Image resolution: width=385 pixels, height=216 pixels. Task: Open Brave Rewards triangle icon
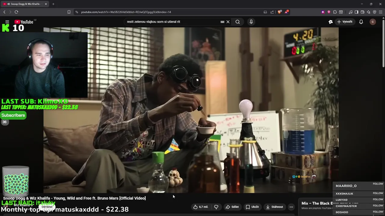[x=287, y=12]
